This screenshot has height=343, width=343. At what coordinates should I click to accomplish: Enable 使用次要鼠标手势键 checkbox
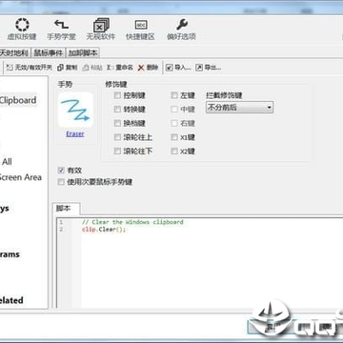coord(61,182)
